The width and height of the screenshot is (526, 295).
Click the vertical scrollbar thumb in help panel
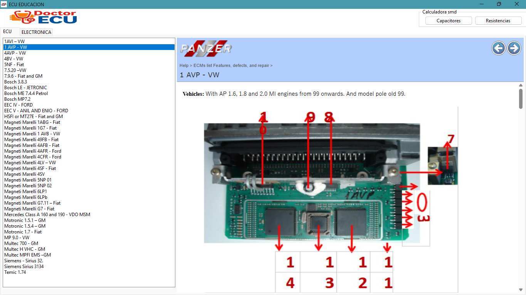[x=521, y=98]
